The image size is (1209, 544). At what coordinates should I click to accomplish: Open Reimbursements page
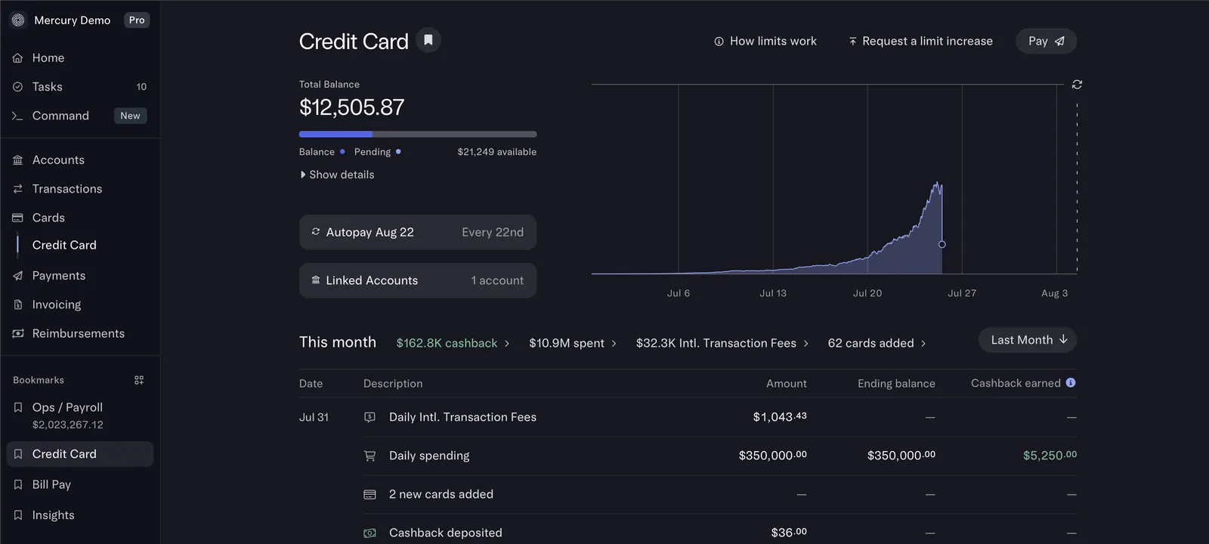pyautogui.click(x=80, y=333)
